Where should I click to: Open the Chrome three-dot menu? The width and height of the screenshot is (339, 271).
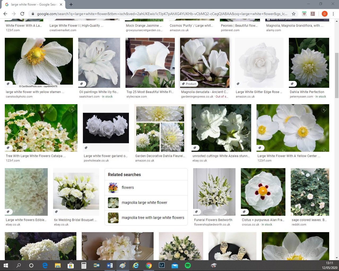[333, 14]
